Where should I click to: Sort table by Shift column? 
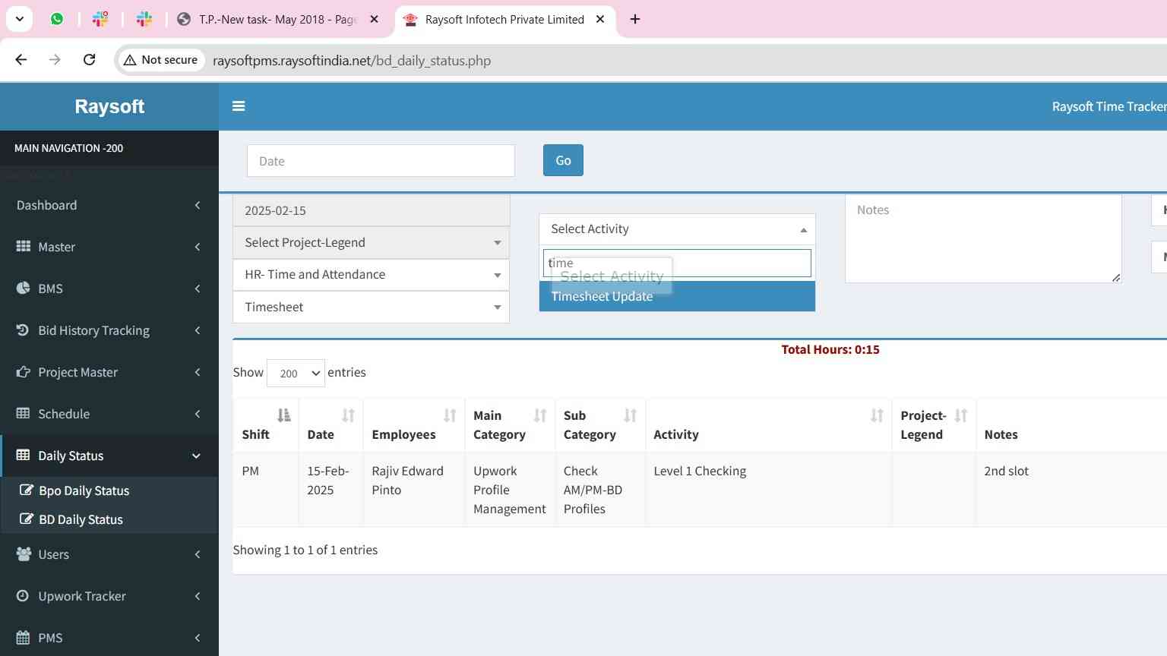point(283,415)
